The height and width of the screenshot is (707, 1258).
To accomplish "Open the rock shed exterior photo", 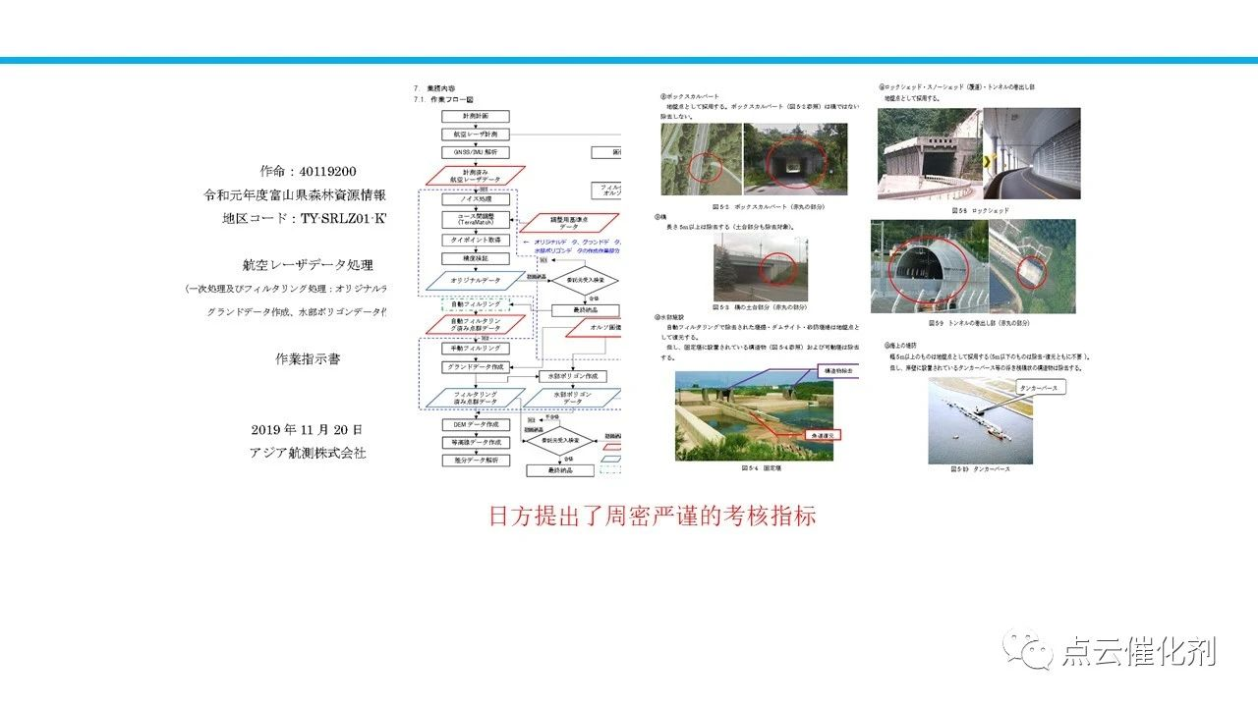I will (928, 154).
